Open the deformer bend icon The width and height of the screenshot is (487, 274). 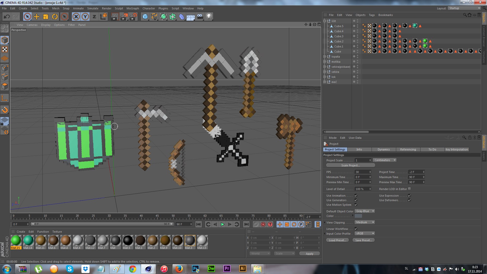[x=182, y=17]
